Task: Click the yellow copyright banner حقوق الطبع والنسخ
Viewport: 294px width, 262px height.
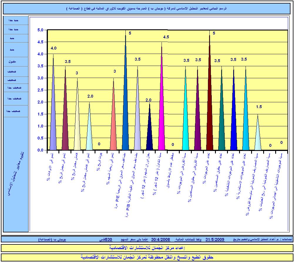Action: pos(147,257)
